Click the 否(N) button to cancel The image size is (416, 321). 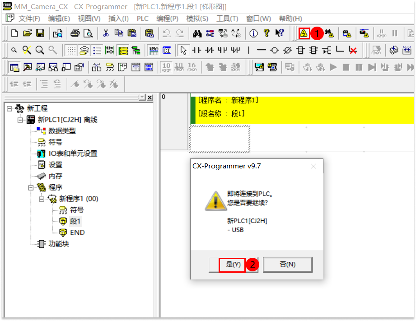pyautogui.click(x=288, y=265)
